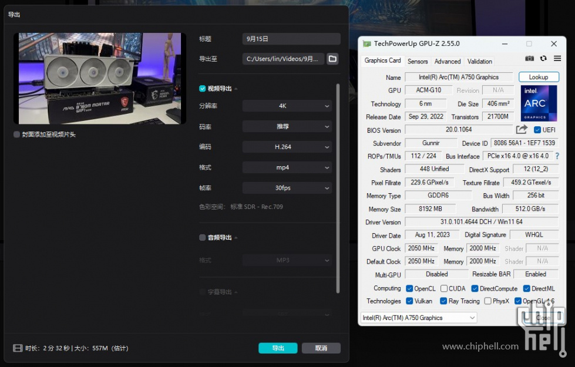Click the 标题 field showing 9月15日
Image resolution: width=575 pixels, height=367 pixels.
coord(291,39)
